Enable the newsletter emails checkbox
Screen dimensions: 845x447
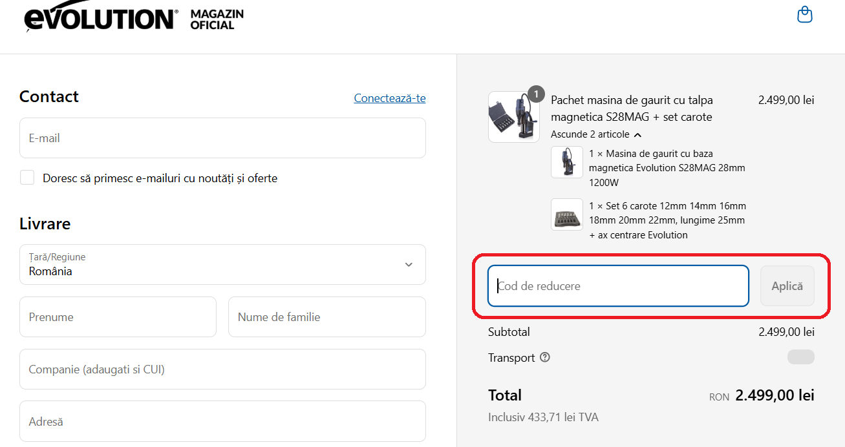click(x=26, y=177)
